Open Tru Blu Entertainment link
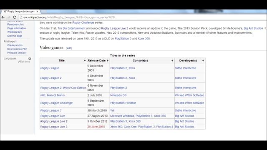This screenshot has width=267, height=150. (71, 28)
